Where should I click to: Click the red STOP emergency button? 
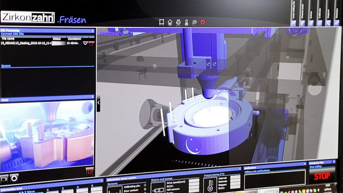click(x=322, y=176)
